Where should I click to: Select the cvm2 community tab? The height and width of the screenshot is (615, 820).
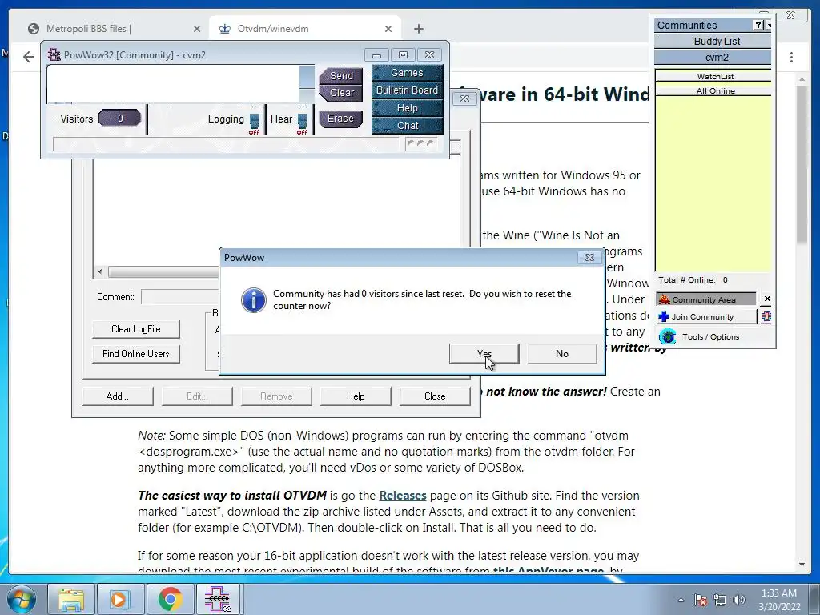(713, 58)
